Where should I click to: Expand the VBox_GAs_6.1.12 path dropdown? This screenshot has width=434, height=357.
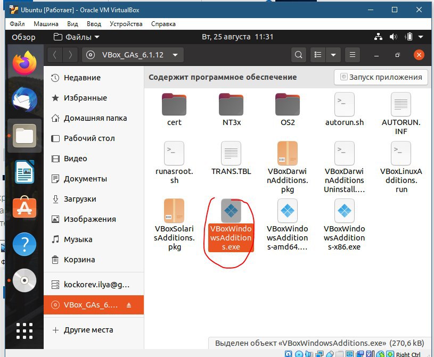175,55
